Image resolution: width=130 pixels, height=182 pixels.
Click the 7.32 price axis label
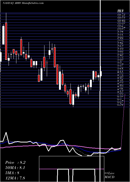tap(120, 88)
